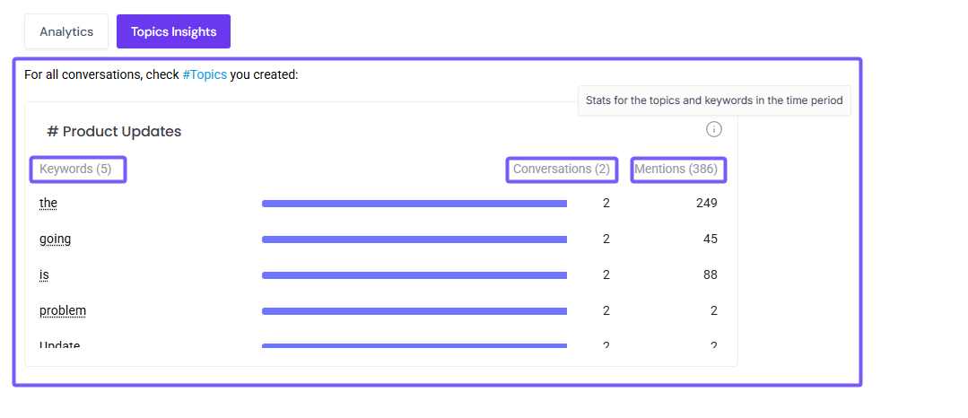Click the keyword "is"
This screenshot has height=418, width=968.
44,275
